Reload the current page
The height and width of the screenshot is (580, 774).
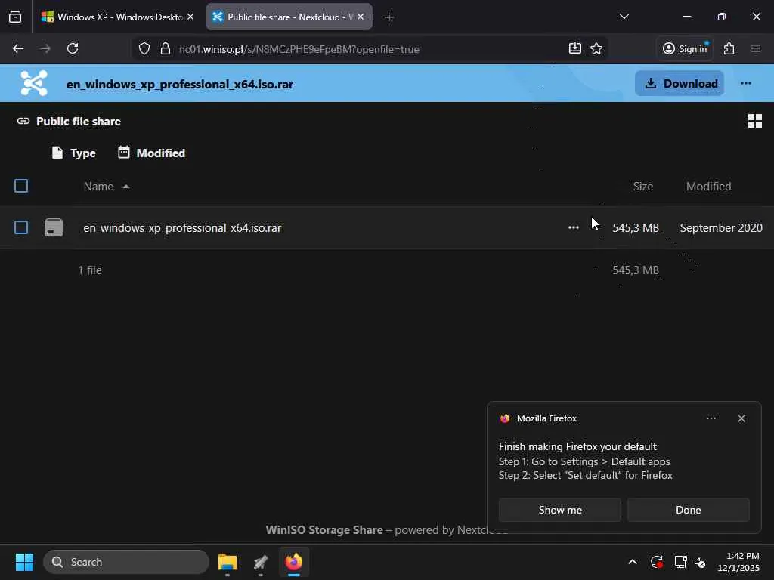(x=73, y=48)
